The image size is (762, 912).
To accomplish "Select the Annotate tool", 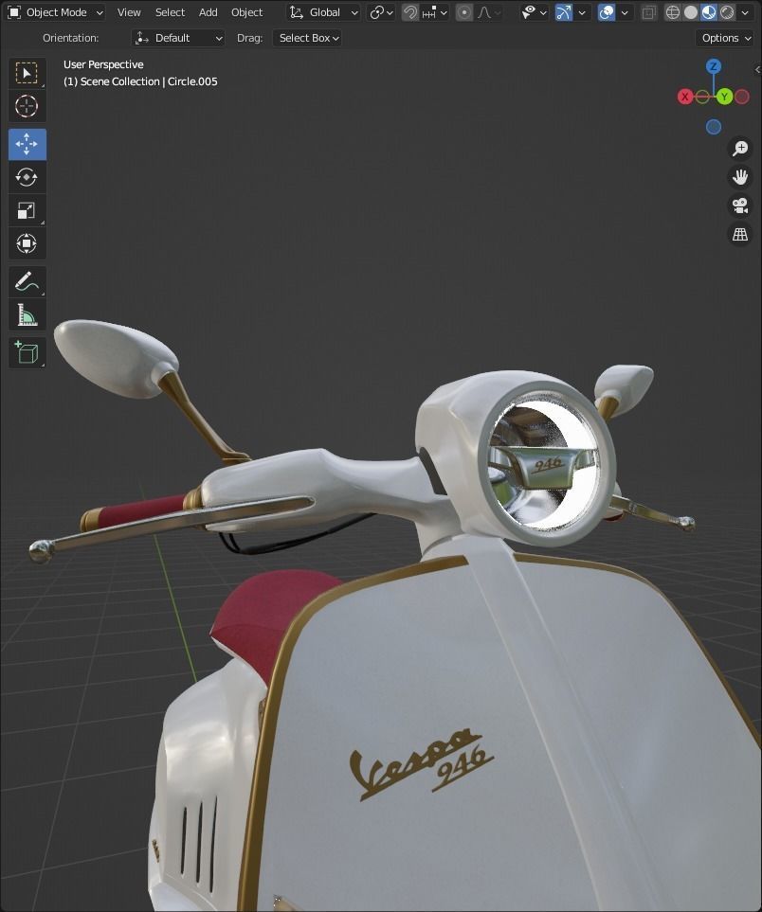I will click(x=27, y=281).
